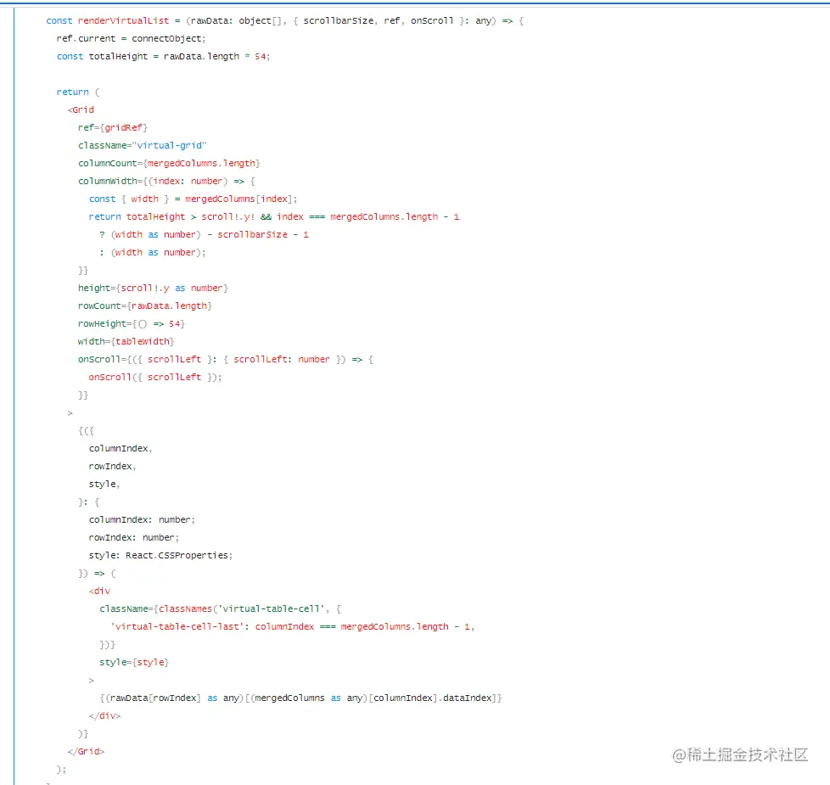This screenshot has width=830, height=785.
Task: Click the opening '<Grid' tag
Action: (81, 109)
